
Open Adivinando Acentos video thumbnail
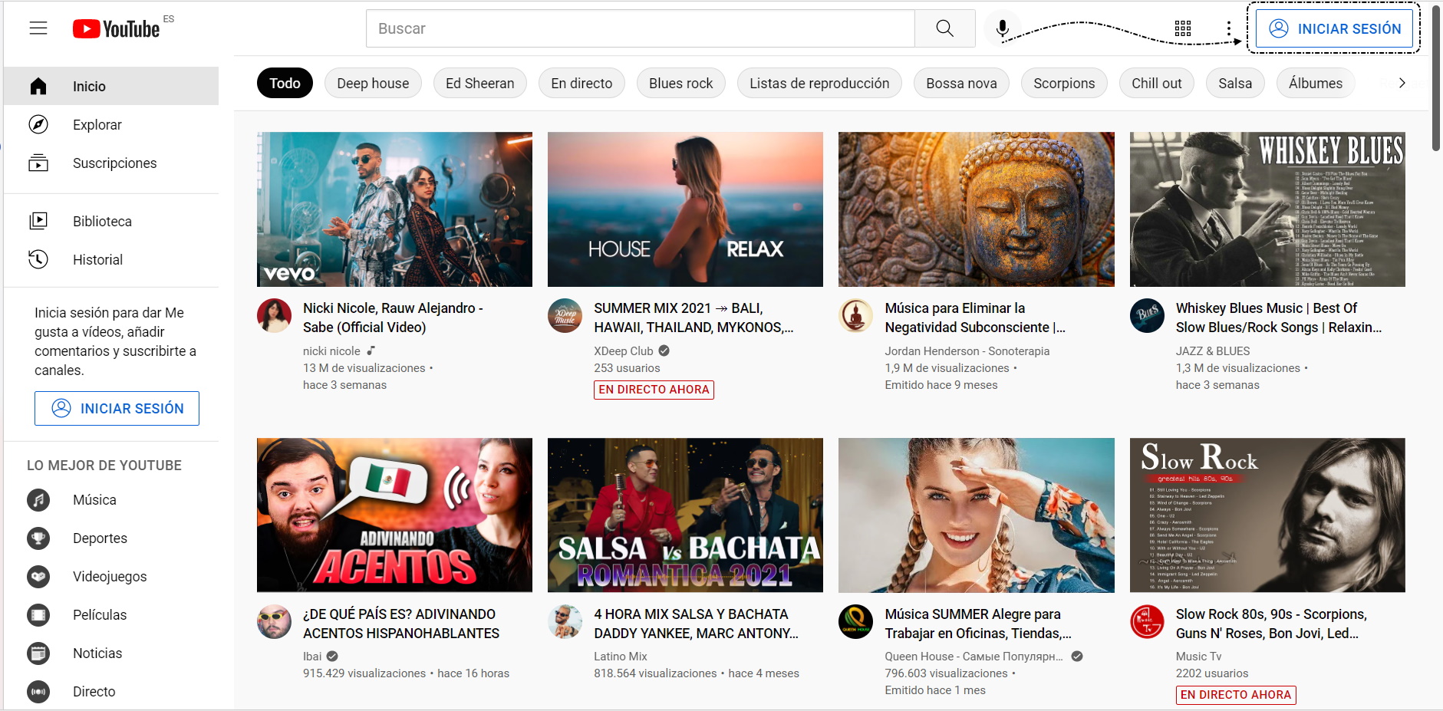(394, 515)
